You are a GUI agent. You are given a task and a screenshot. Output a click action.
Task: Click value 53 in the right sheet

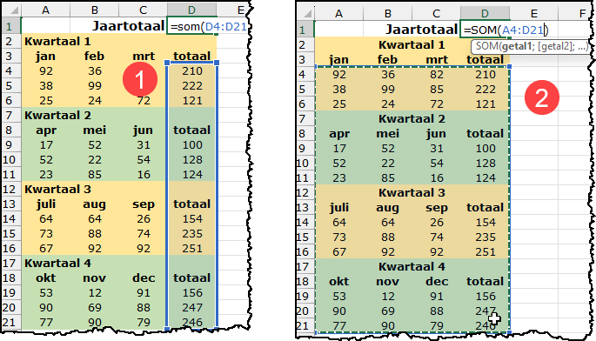339,296
